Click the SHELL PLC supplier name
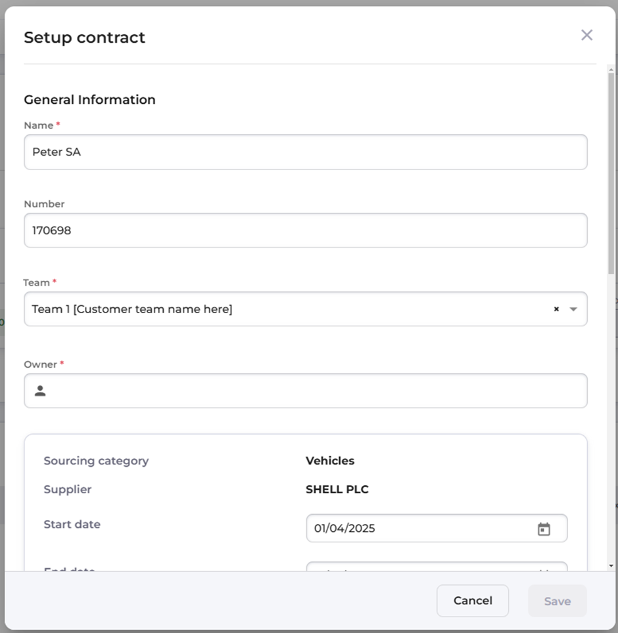The image size is (618, 633). 337,490
